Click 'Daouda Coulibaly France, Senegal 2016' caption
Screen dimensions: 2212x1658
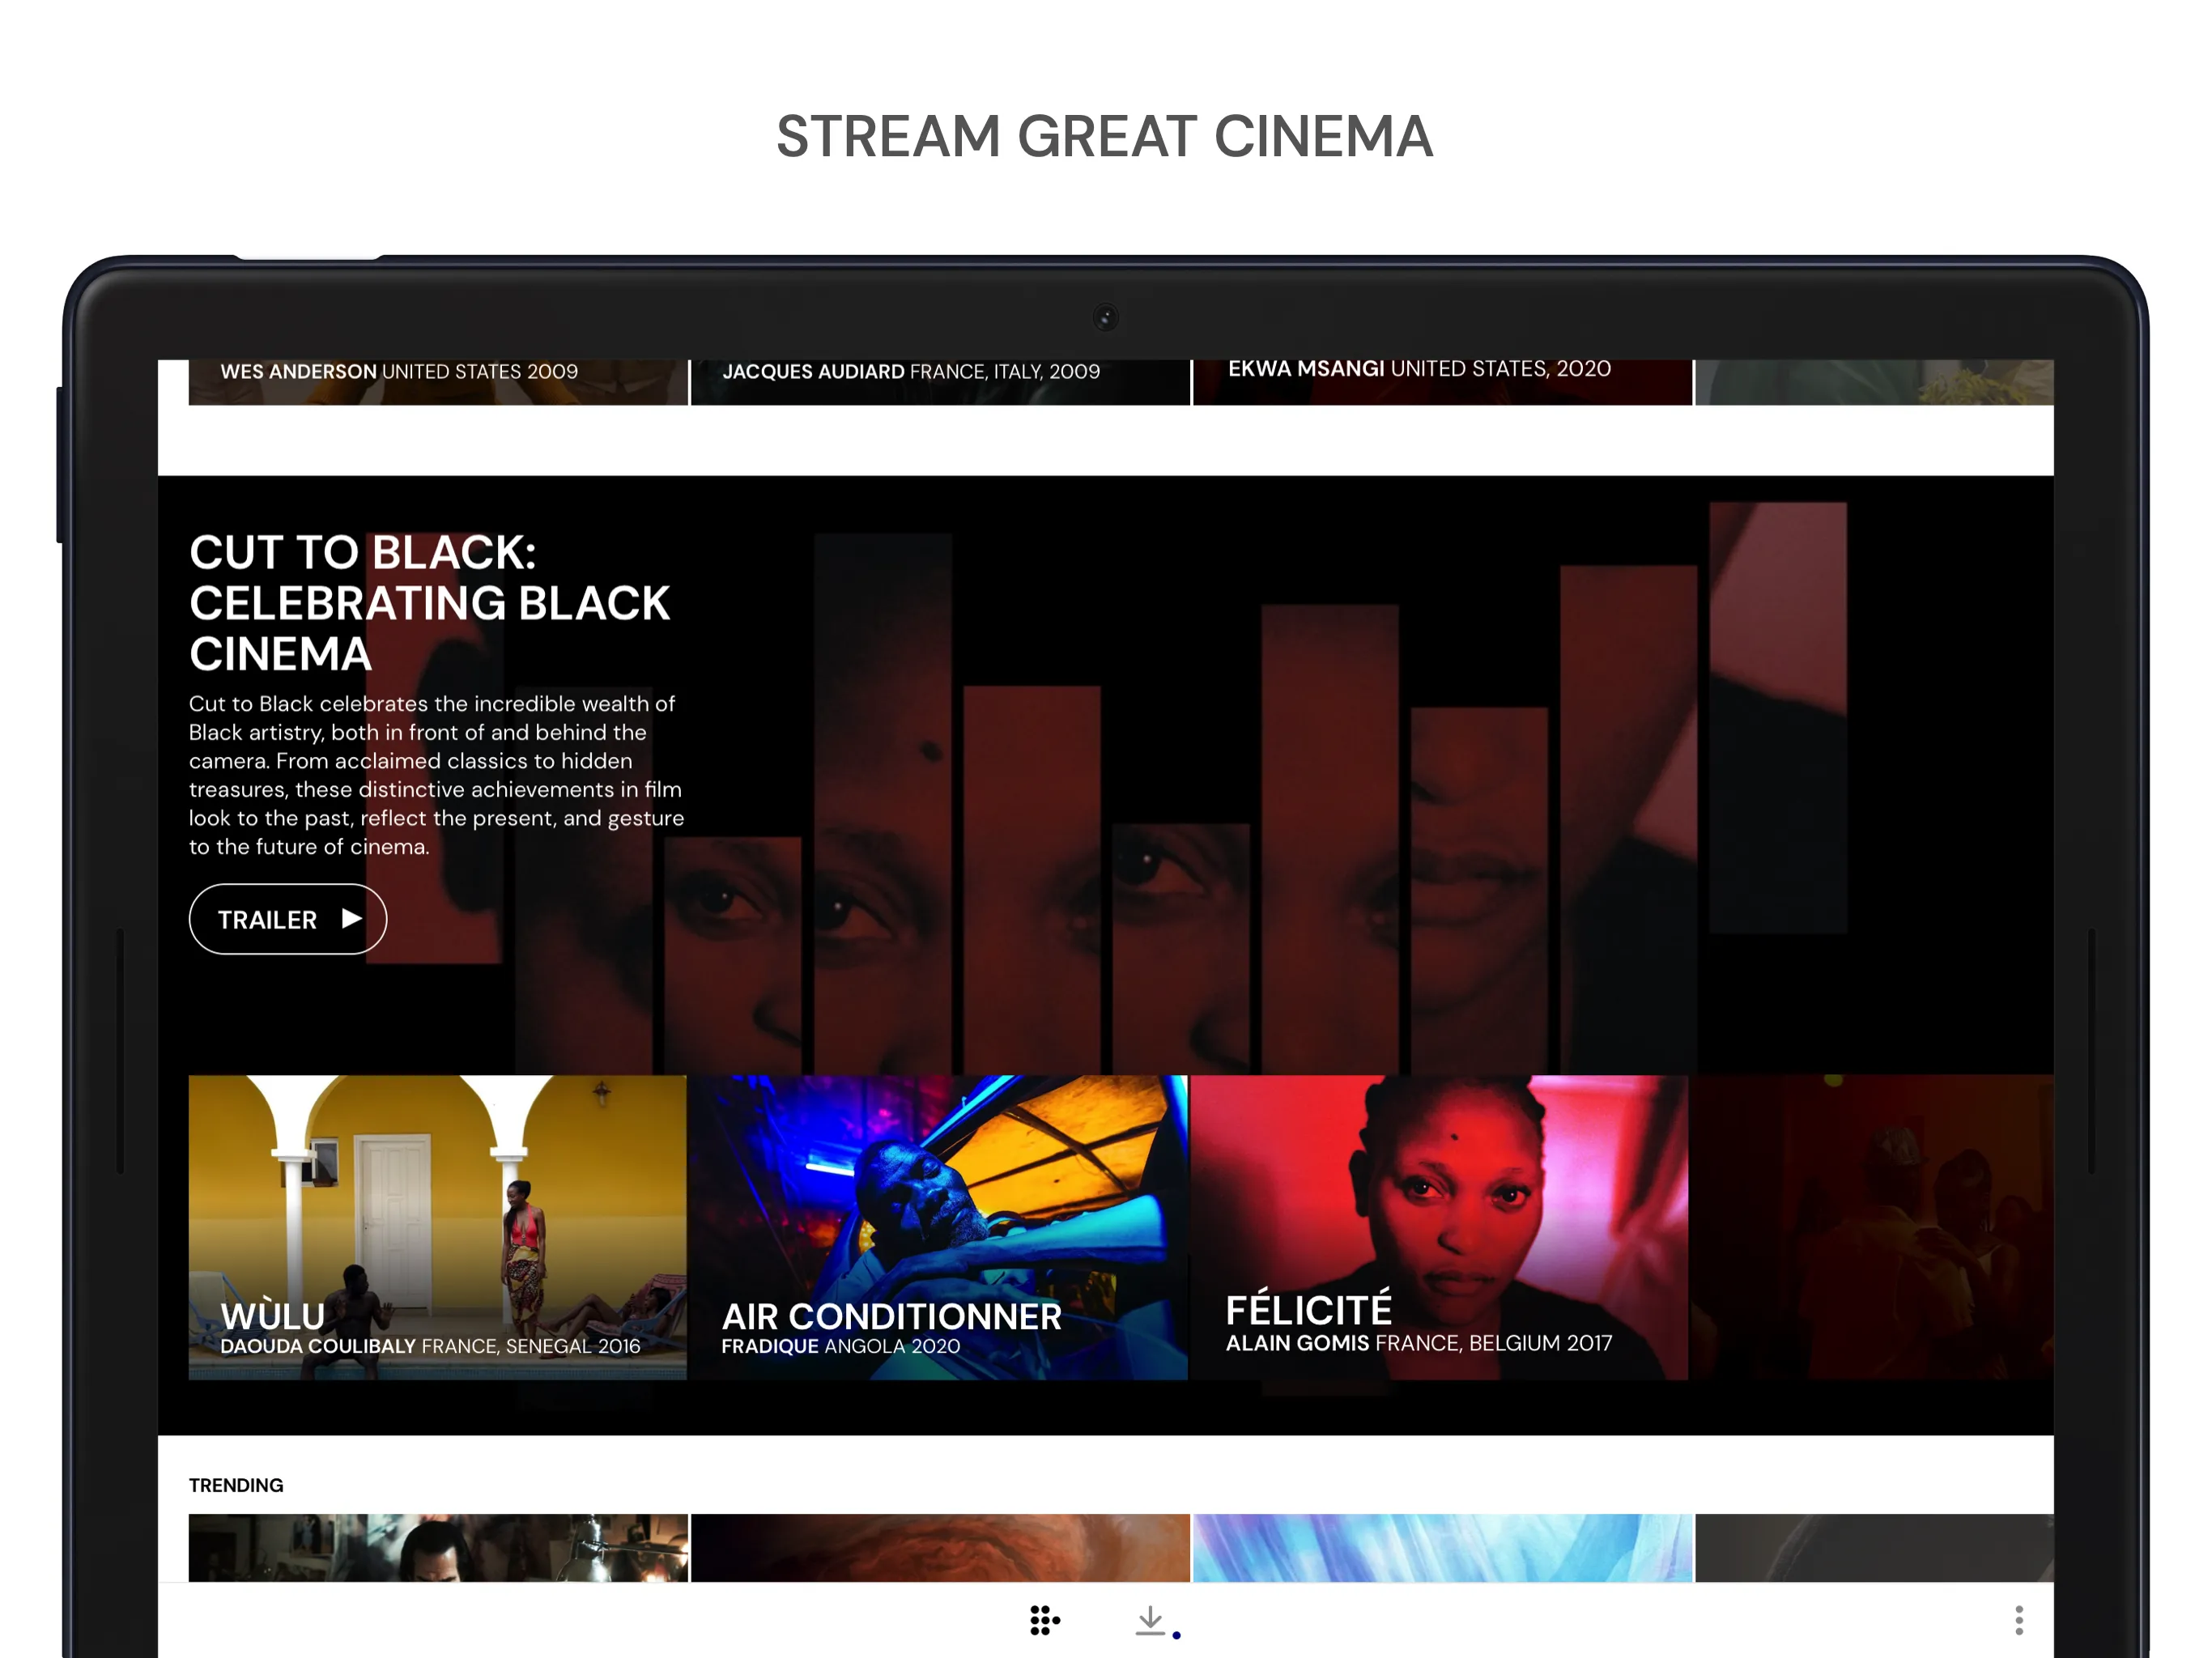click(x=430, y=1346)
